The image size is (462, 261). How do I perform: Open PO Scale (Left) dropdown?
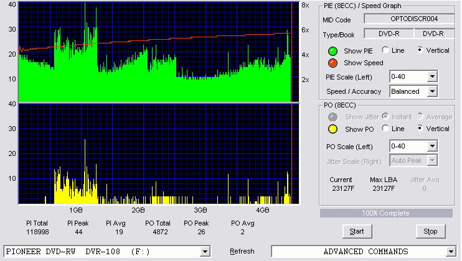click(x=432, y=146)
